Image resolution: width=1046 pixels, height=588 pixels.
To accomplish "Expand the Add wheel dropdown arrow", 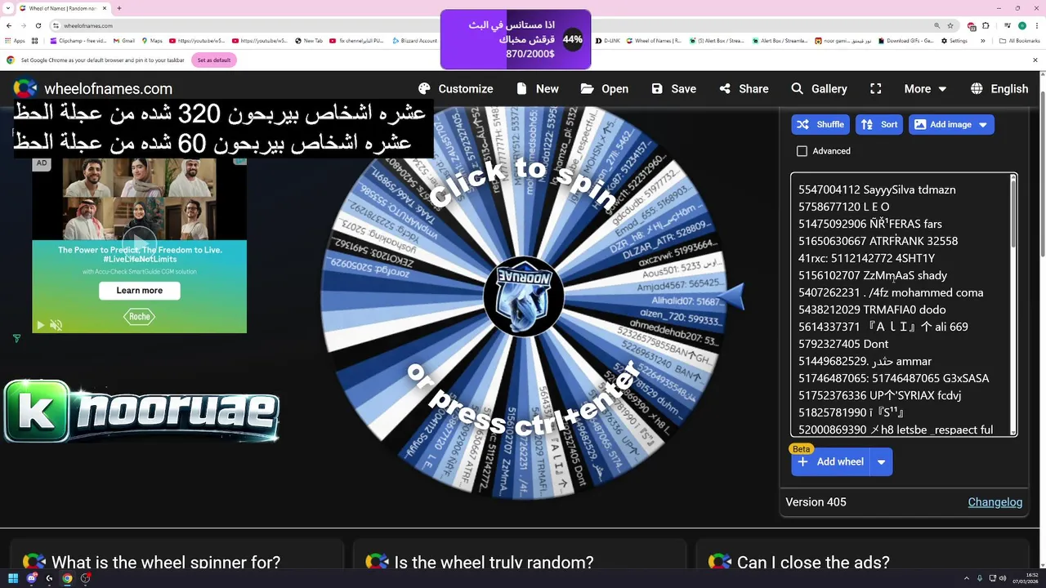I will pyautogui.click(x=881, y=462).
